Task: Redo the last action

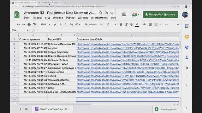Action: point(24,24)
